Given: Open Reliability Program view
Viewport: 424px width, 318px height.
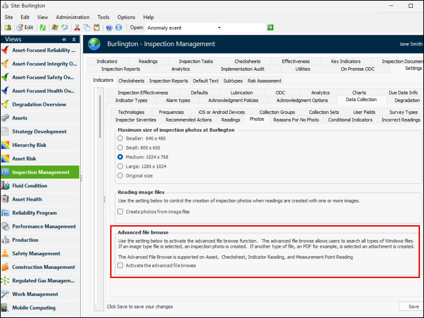Looking at the screenshot, I should [40, 213].
